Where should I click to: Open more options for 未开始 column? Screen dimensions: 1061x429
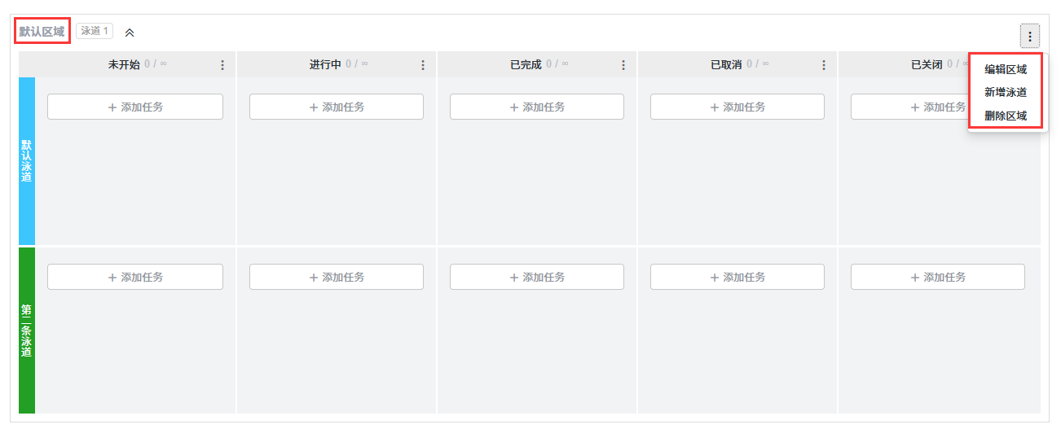pos(222,65)
